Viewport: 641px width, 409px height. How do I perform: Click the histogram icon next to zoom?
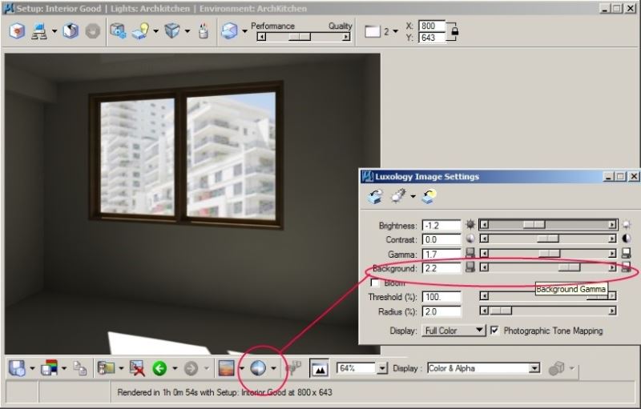coord(319,368)
